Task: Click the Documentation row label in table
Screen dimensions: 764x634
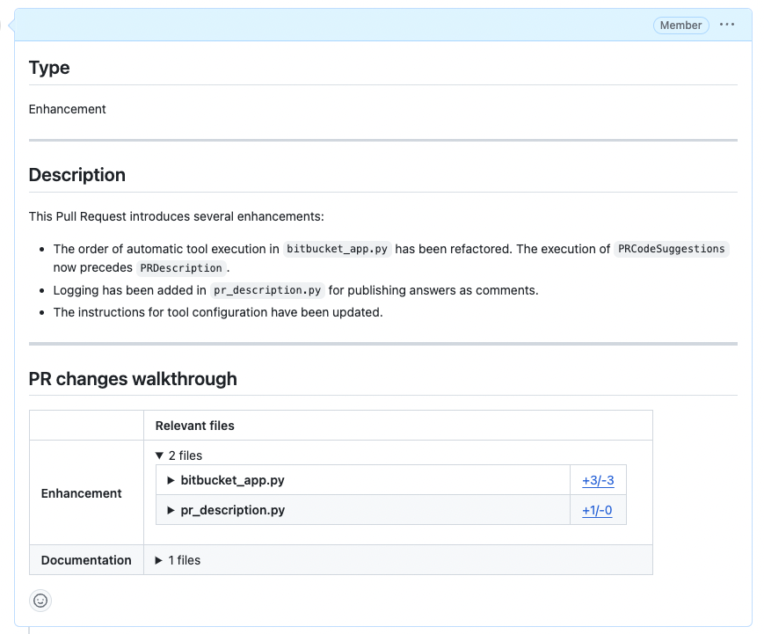Action: pos(86,560)
